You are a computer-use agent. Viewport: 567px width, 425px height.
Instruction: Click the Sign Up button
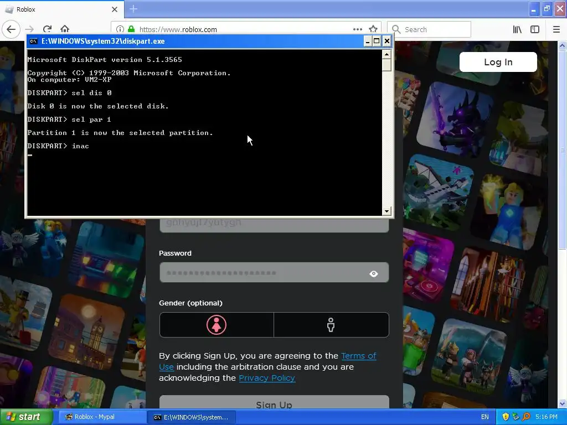[274, 403]
